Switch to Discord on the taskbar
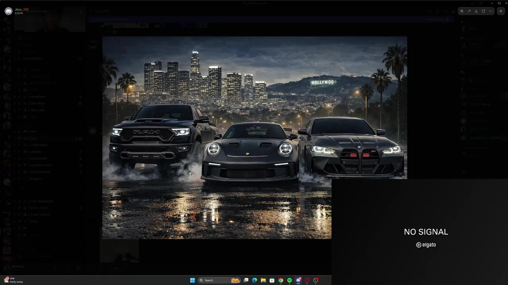508x285 pixels. (x=298, y=280)
